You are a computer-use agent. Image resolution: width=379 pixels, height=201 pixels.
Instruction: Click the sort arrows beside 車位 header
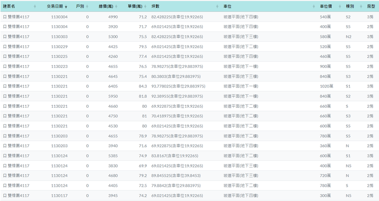point(314,6)
